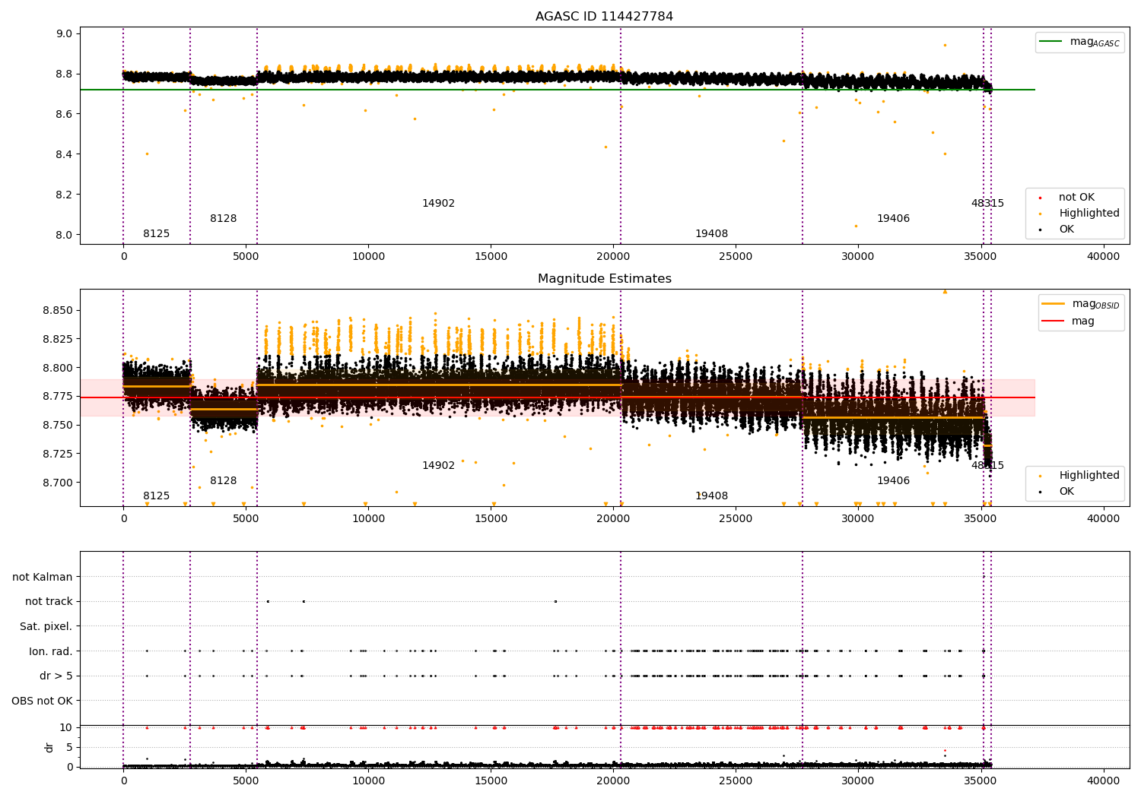Click the "dr" y-axis label
1141x798 pixels.
[x=49, y=747]
